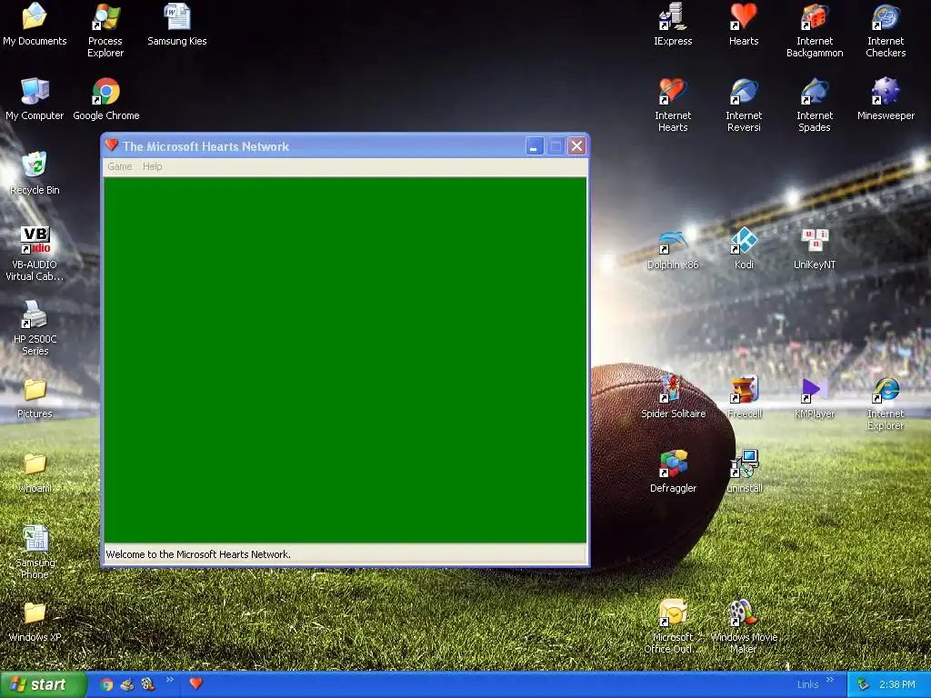Click the system tray network icon
Viewport: 931px width, 698px height.
[864, 685]
